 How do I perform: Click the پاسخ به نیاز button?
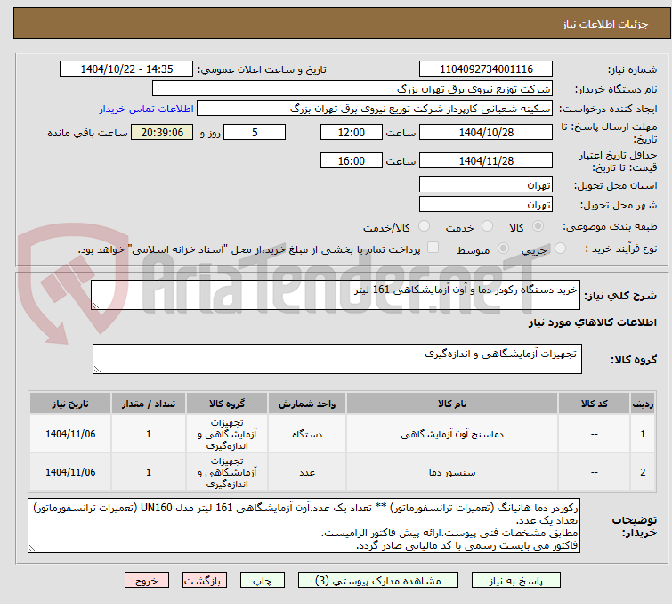pyautogui.click(x=515, y=581)
